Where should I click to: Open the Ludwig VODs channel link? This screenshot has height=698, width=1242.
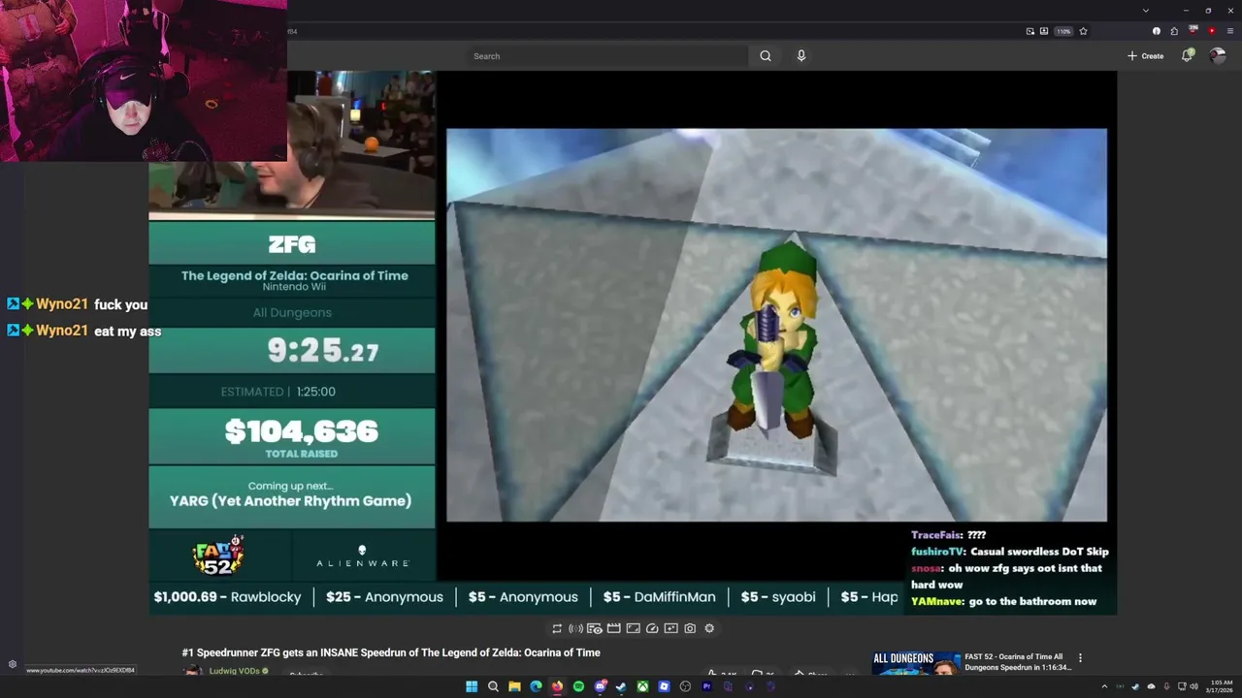(x=234, y=671)
